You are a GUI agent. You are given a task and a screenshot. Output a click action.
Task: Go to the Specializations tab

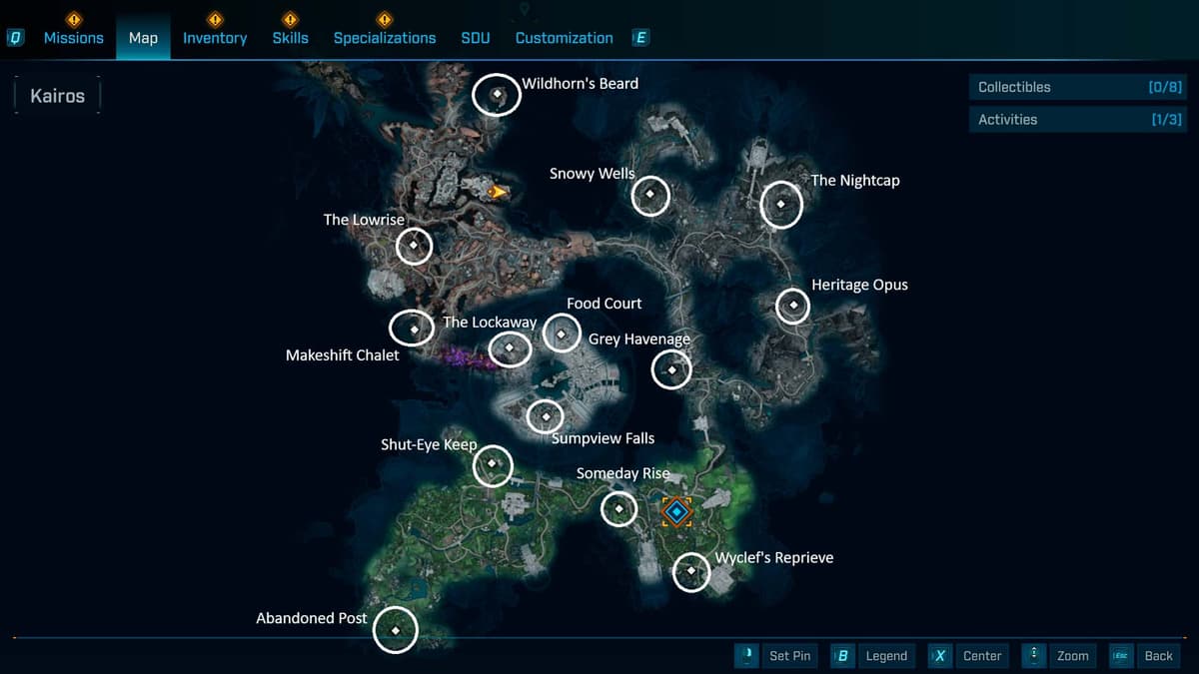(x=384, y=38)
